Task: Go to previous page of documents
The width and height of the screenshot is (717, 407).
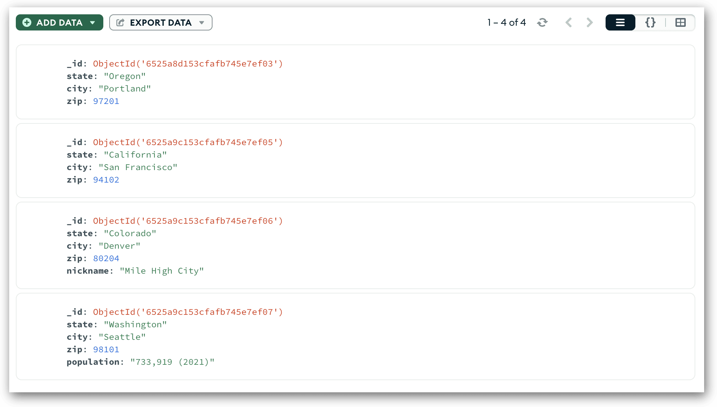Action: click(569, 22)
